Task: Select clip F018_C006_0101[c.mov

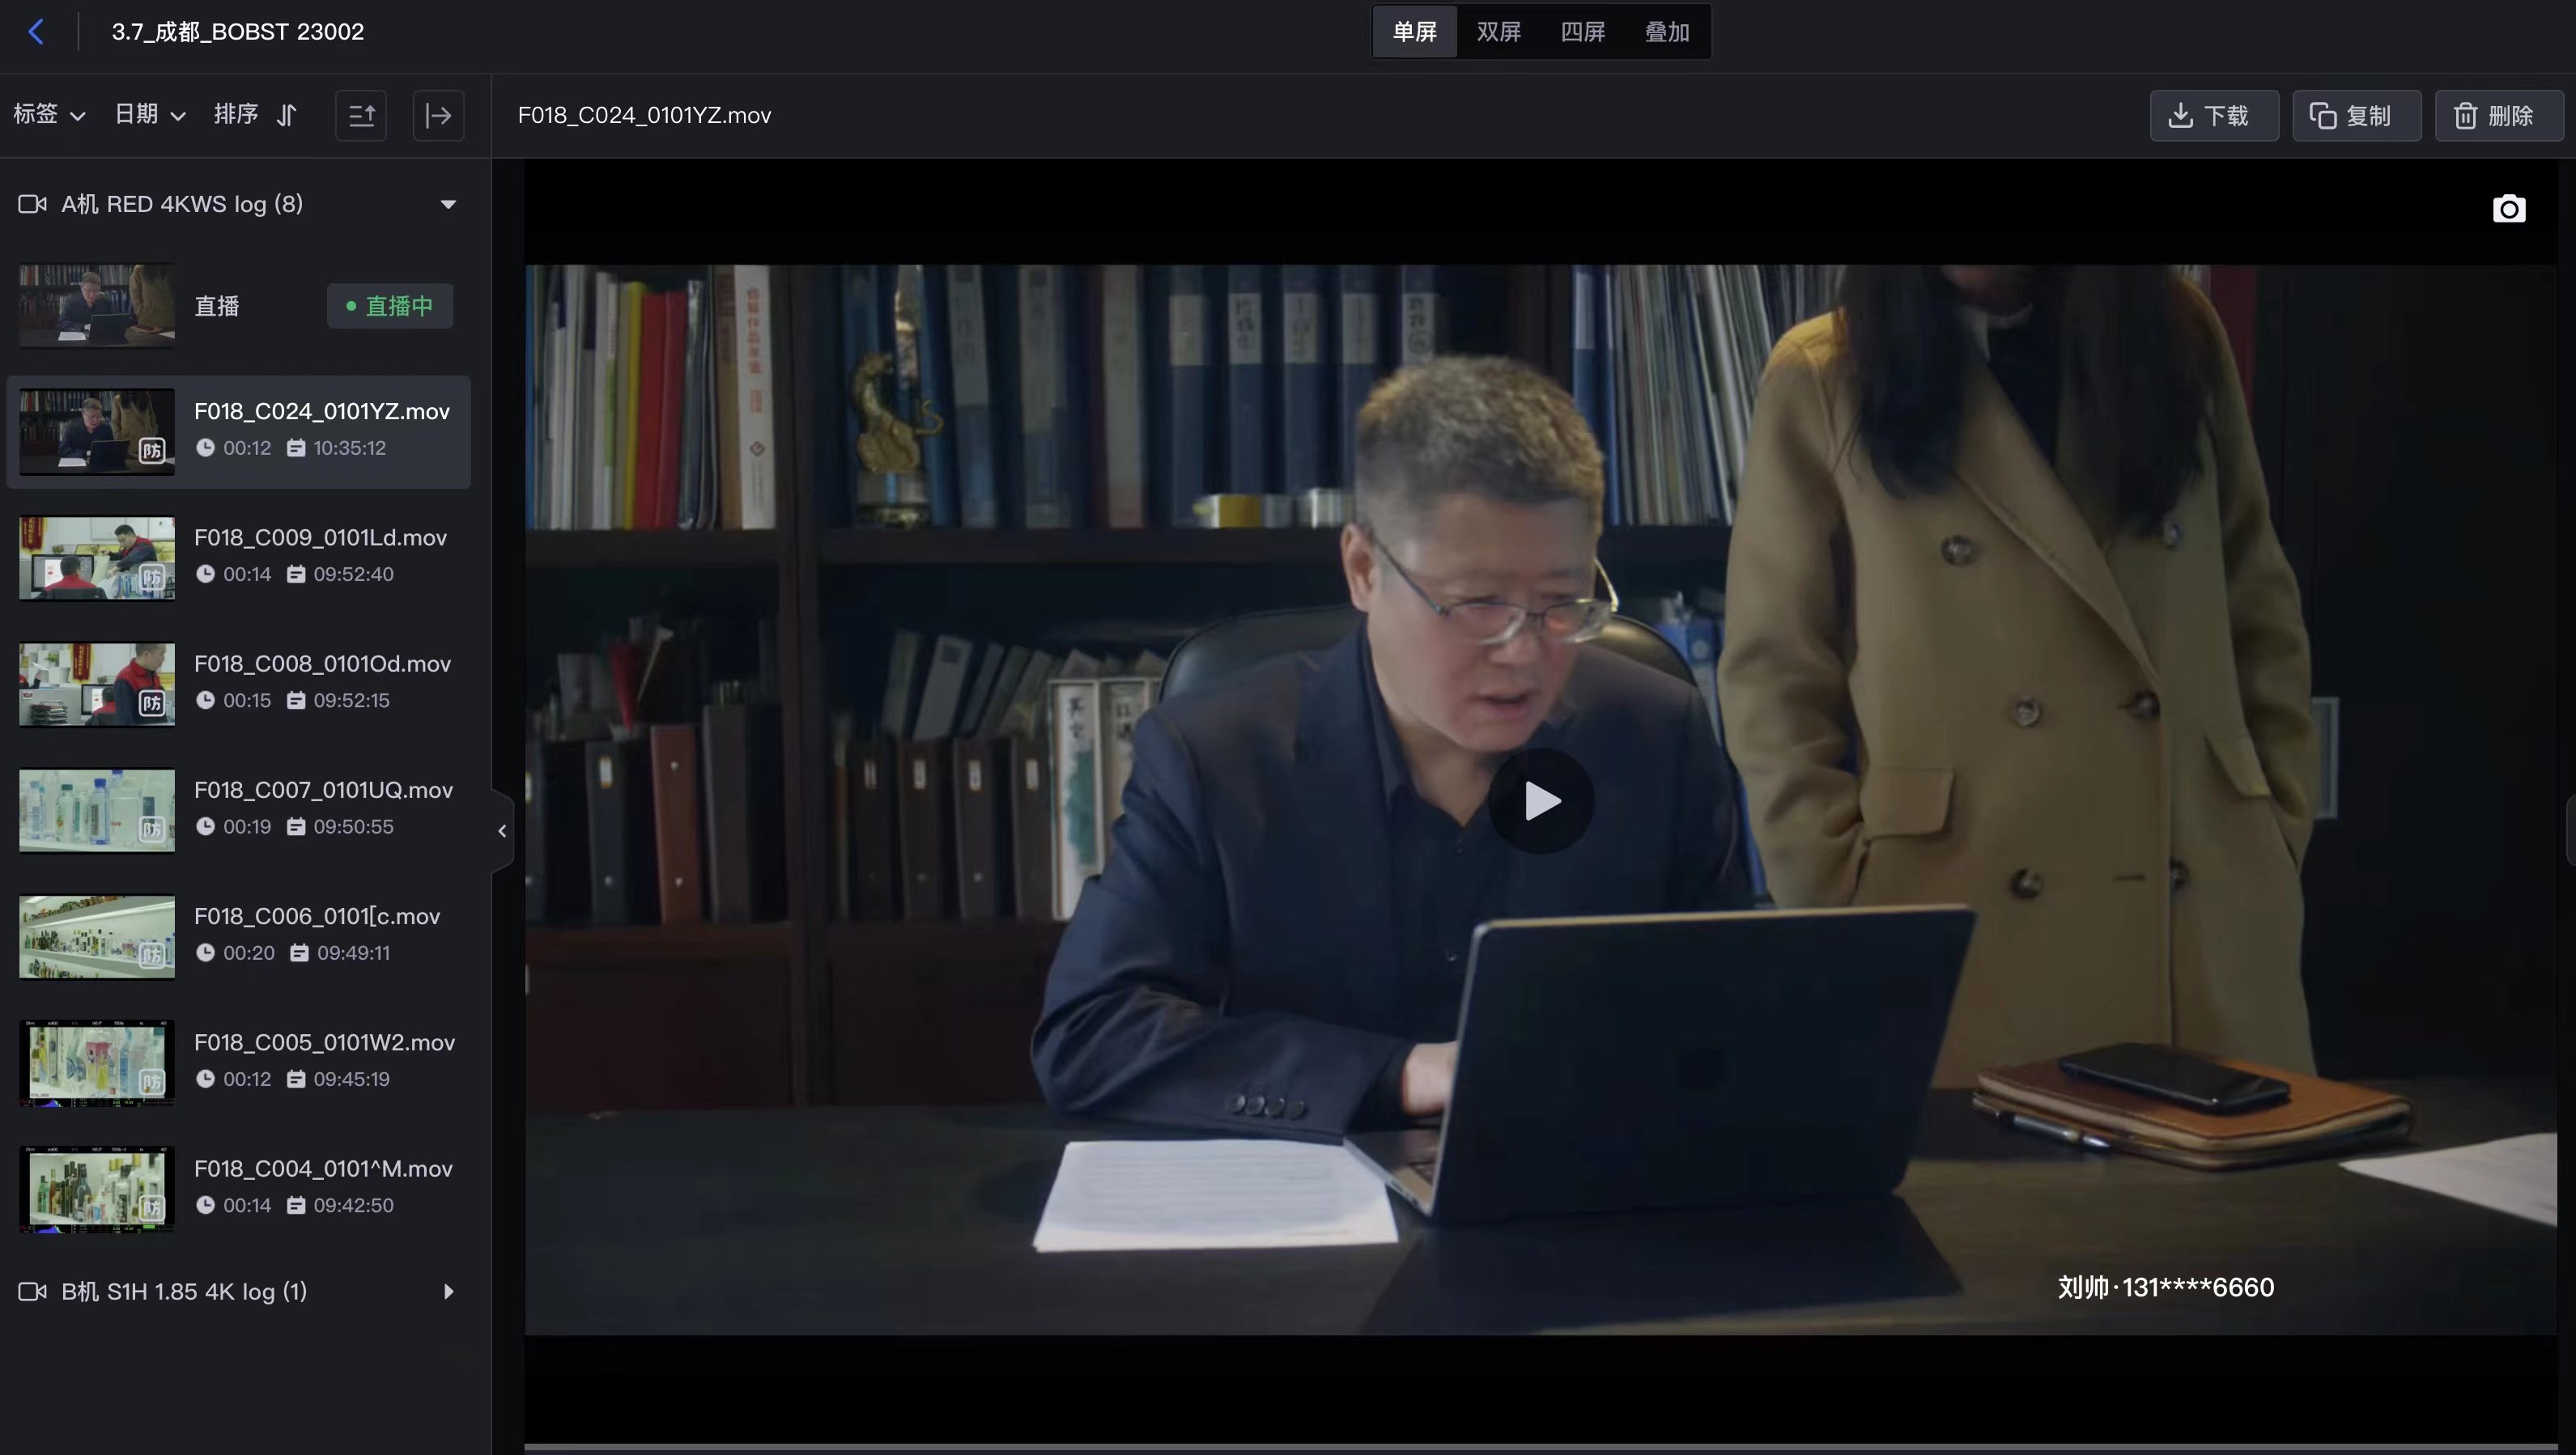Action: (238, 936)
